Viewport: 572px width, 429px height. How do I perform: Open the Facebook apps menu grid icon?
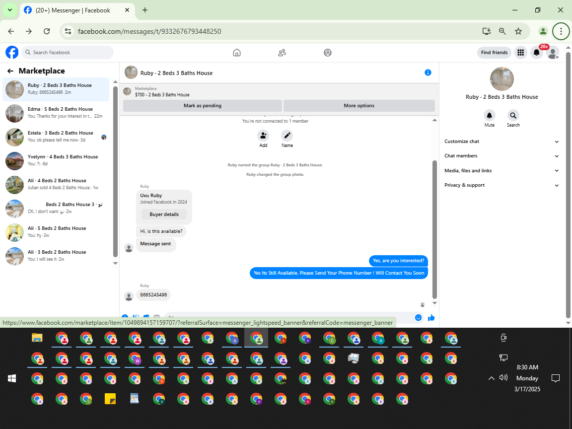[x=520, y=53]
